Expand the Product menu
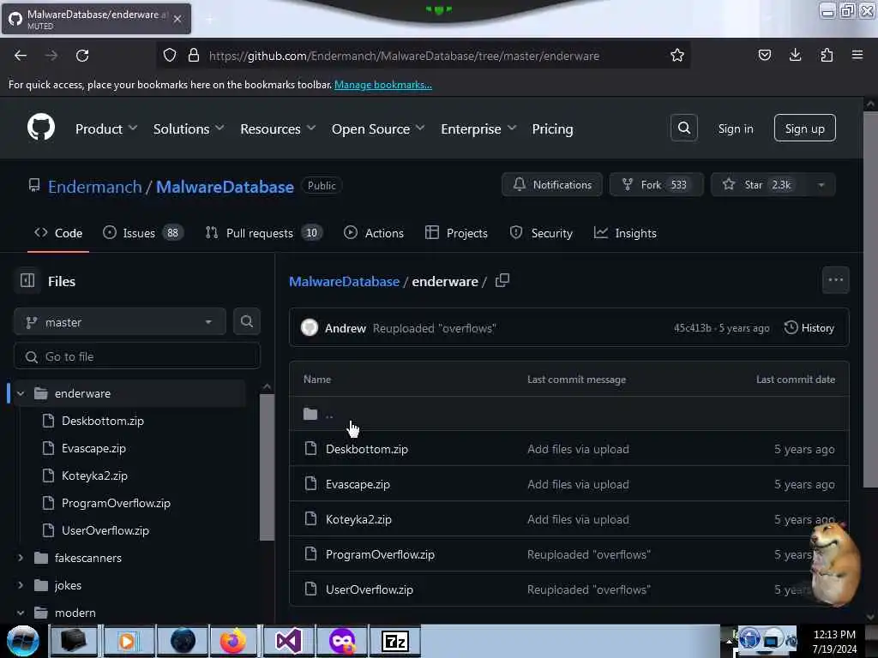 [x=105, y=129]
